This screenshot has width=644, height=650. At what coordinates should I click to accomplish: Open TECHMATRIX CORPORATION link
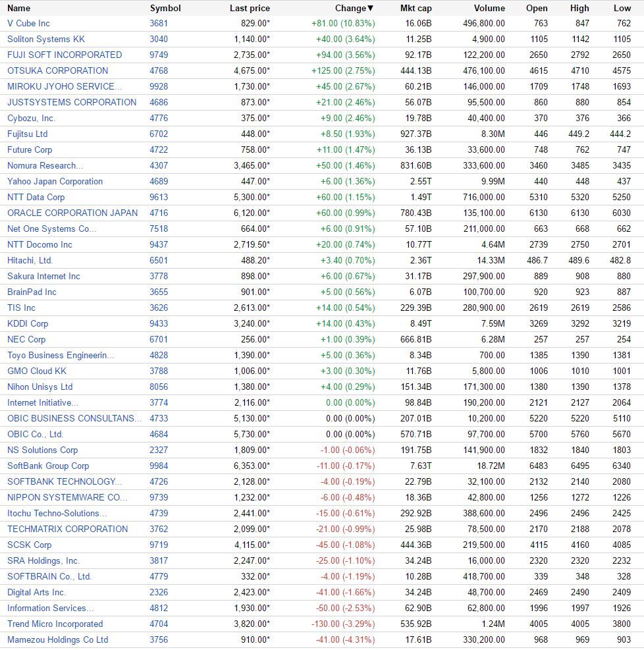[x=68, y=529]
